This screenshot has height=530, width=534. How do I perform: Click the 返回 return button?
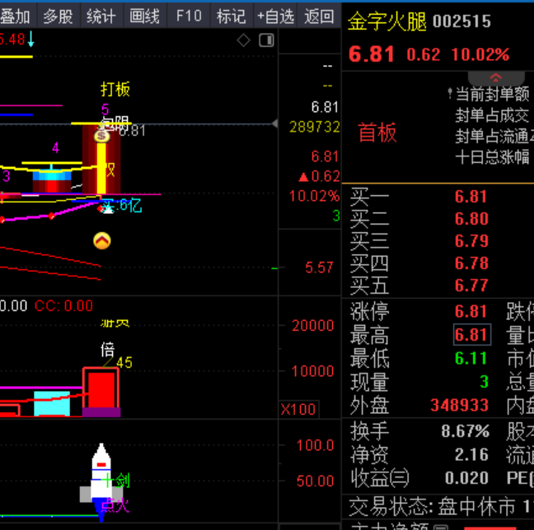click(x=319, y=16)
